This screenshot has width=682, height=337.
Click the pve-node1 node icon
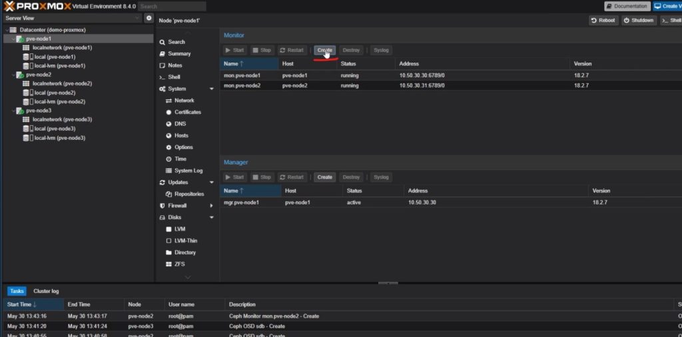[20, 39]
